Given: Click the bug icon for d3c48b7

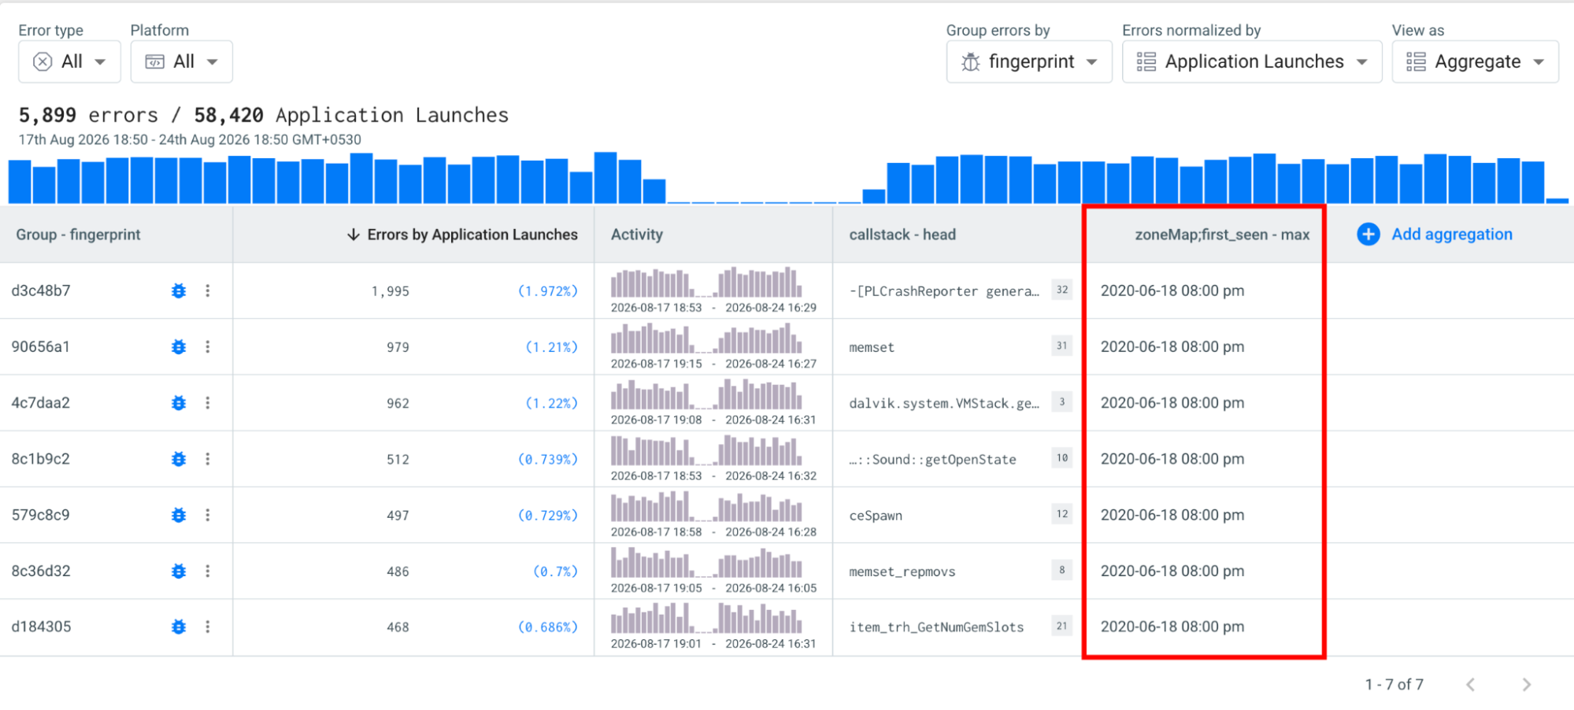Looking at the screenshot, I should point(179,290).
